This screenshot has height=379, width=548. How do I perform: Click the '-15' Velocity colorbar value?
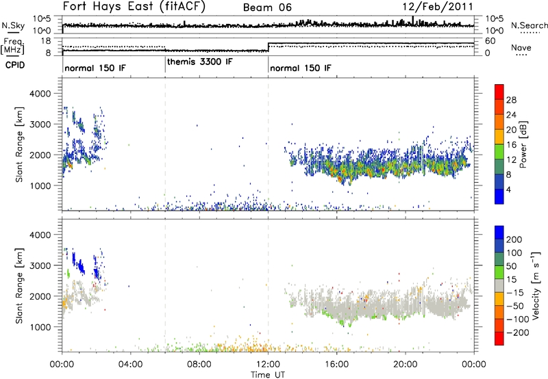pyautogui.click(x=514, y=292)
